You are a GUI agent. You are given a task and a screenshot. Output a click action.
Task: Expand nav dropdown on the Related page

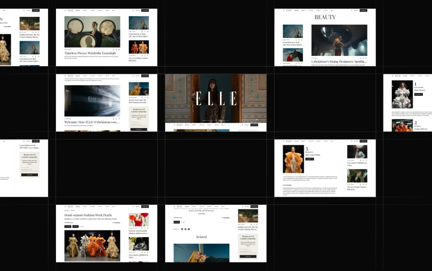tap(223, 206)
